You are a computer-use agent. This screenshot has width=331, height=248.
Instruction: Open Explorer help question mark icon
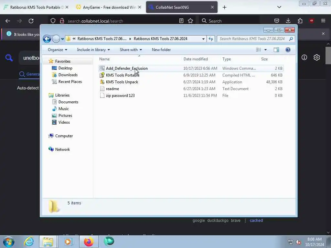[x=288, y=50]
